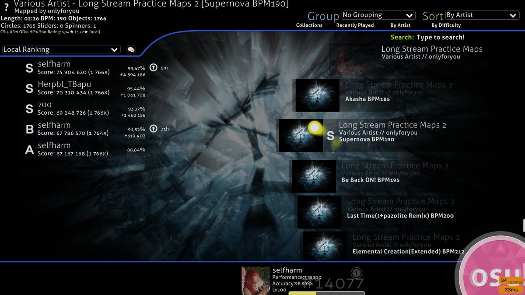Open the Group dropdown showing No Grouping
Viewport: 525px width, 295px height.
(x=378, y=15)
